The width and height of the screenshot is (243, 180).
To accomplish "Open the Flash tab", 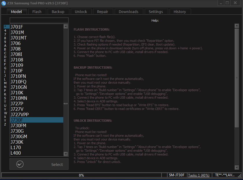I will (37, 12).
